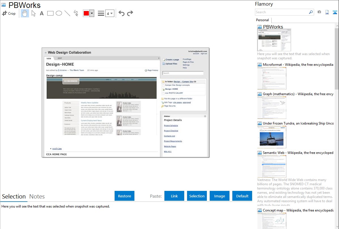Viewport: 339px width, 229px height.
Task: Select the straight line tool
Action: [67, 13]
